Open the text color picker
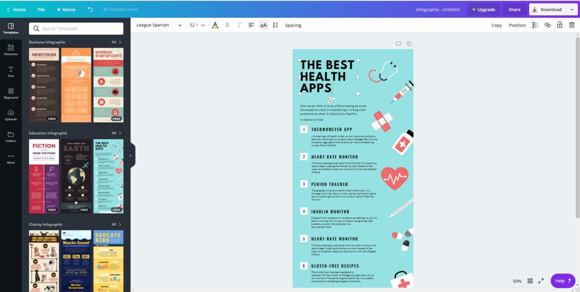The image size is (580, 292). pos(215,25)
